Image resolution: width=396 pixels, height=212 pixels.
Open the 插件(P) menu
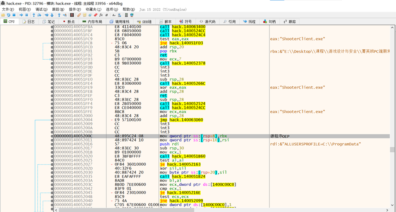[75, 9]
